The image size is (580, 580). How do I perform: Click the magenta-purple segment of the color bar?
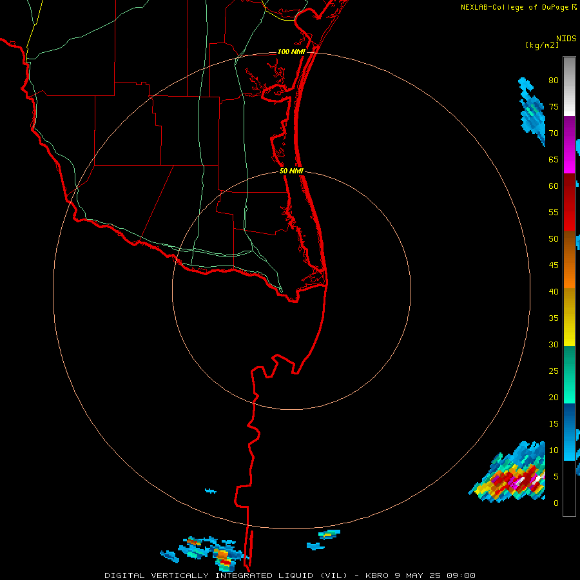coord(569,144)
